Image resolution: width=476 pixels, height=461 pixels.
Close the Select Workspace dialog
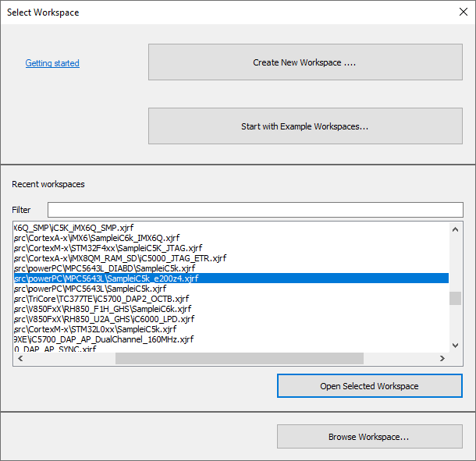[x=461, y=12]
